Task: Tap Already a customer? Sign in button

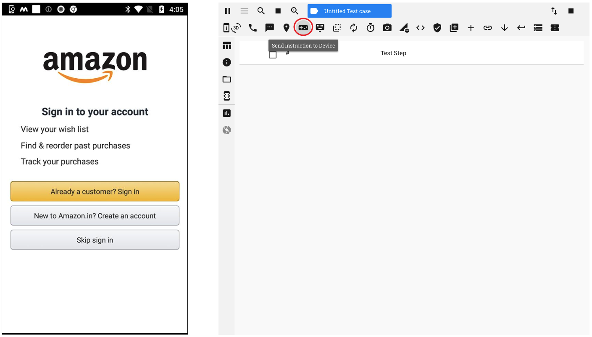Action: click(x=95, y=191)
